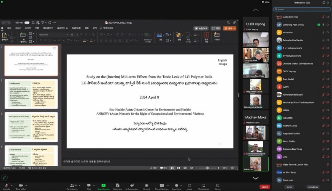Screen dimensions: 332x191
Task: Start recording with the Record button
Action: [147, 186]
